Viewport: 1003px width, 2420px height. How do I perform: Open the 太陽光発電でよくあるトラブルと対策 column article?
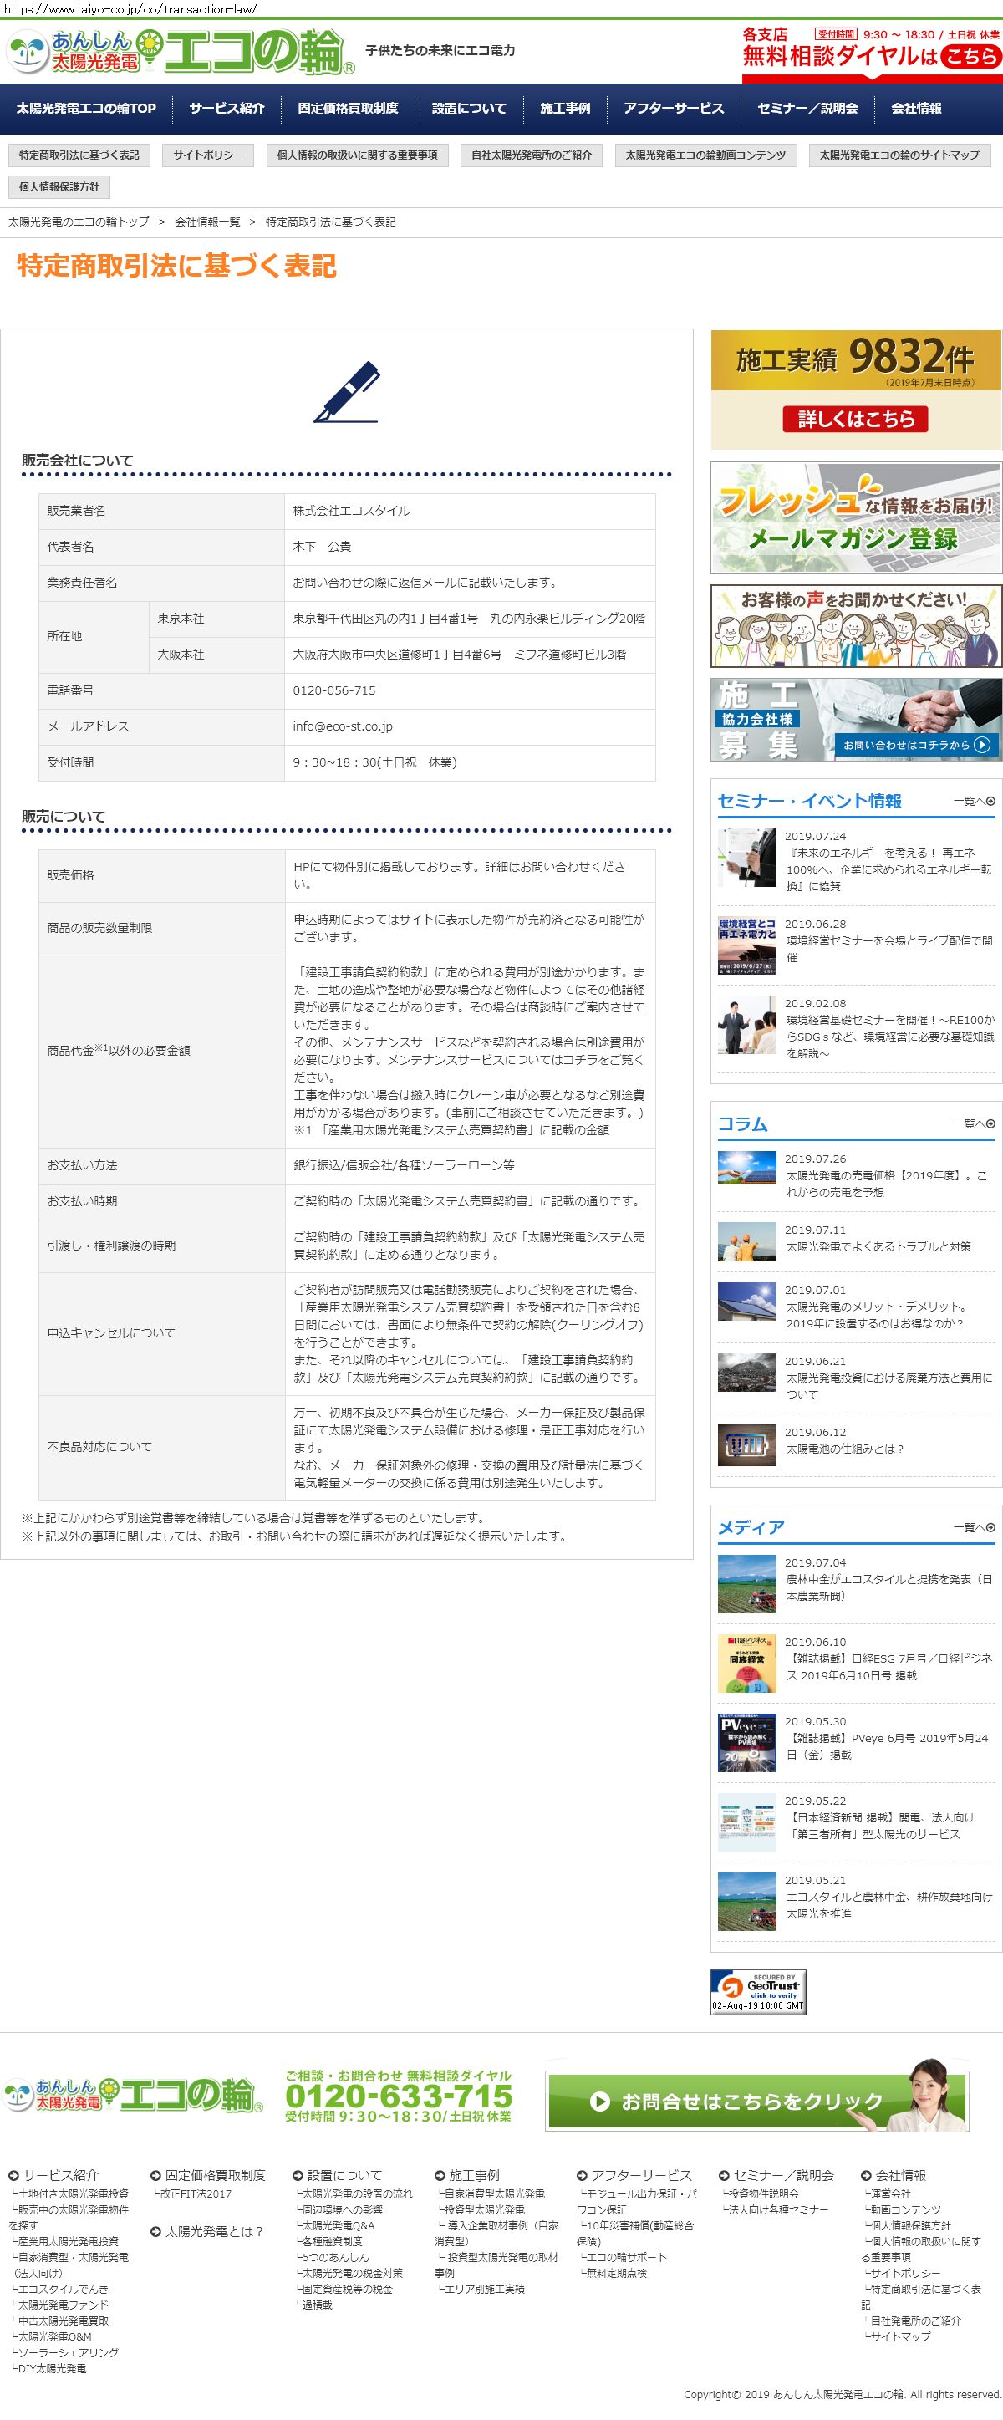point(877,1246)
